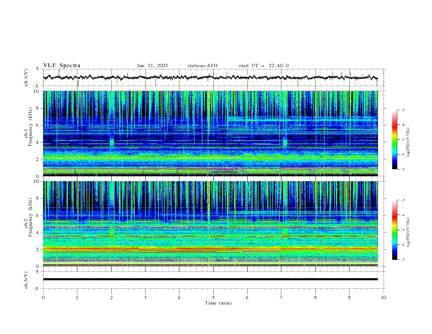The width and height of the screenshot is (432, 334).
Task: Select the "Time (min)" axis title
Action: point(218,303)
